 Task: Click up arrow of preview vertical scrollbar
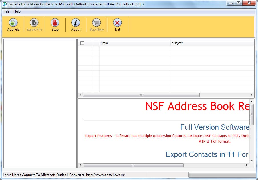point(252,101)
